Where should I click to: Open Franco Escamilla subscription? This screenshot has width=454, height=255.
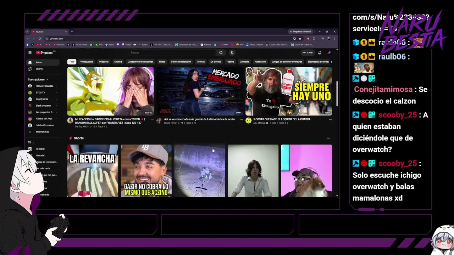(43, 86)
